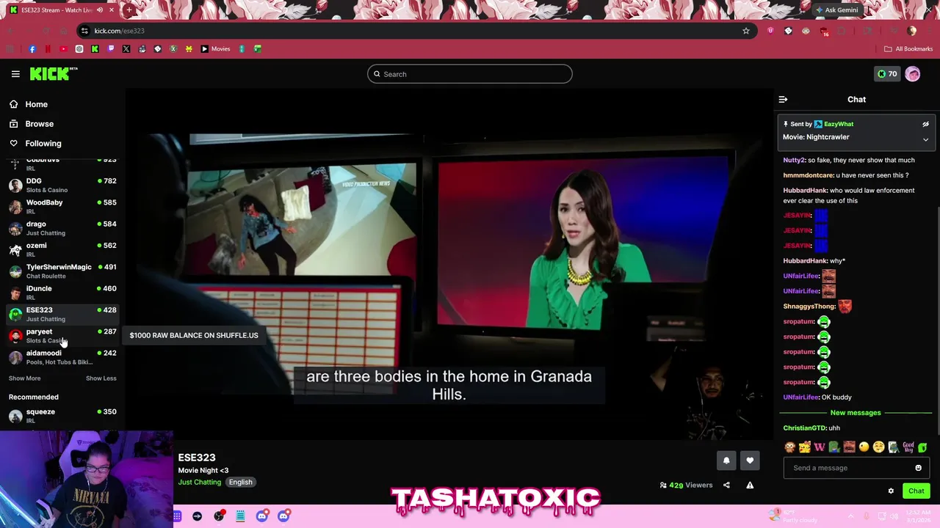The height and width of the screenshot is (528, 940).
Task: Open TylerSherwinMagic channel
Action: point(62,271)
